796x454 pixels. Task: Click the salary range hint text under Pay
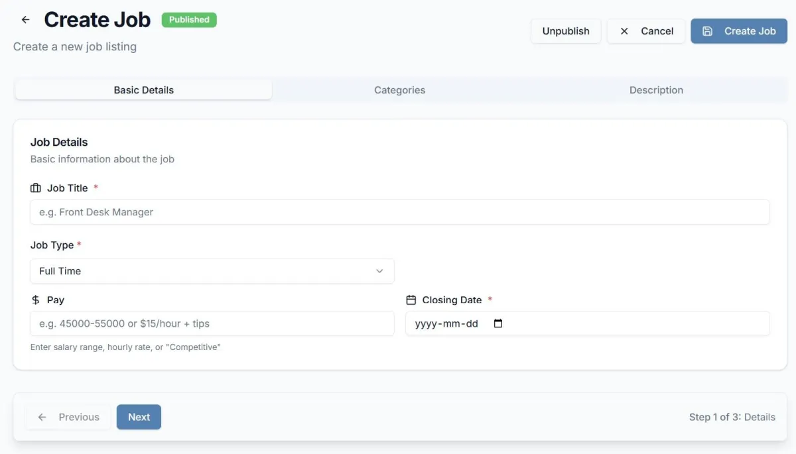[125, 347]
